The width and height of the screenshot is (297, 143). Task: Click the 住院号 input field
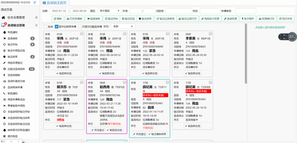point(179,11)
